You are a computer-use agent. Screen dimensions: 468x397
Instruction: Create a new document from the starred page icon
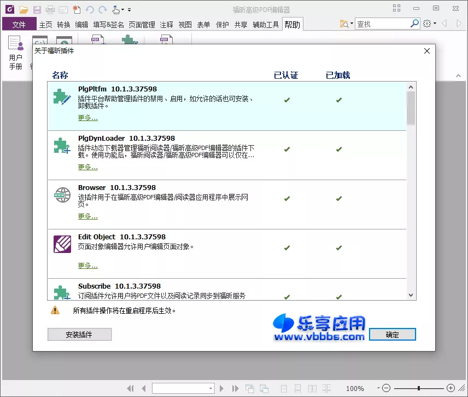[77, 10]
